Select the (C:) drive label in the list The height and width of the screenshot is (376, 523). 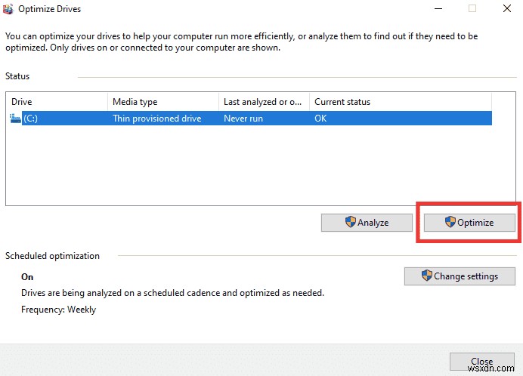pyautogui.click(x=30, y=119)
